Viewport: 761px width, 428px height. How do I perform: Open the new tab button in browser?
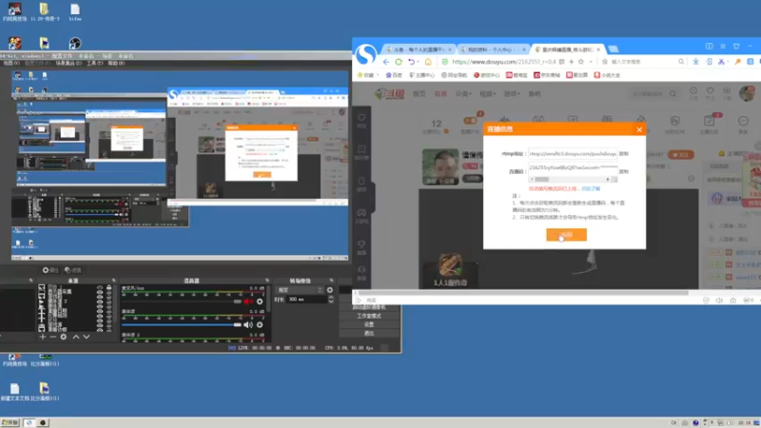613,49
